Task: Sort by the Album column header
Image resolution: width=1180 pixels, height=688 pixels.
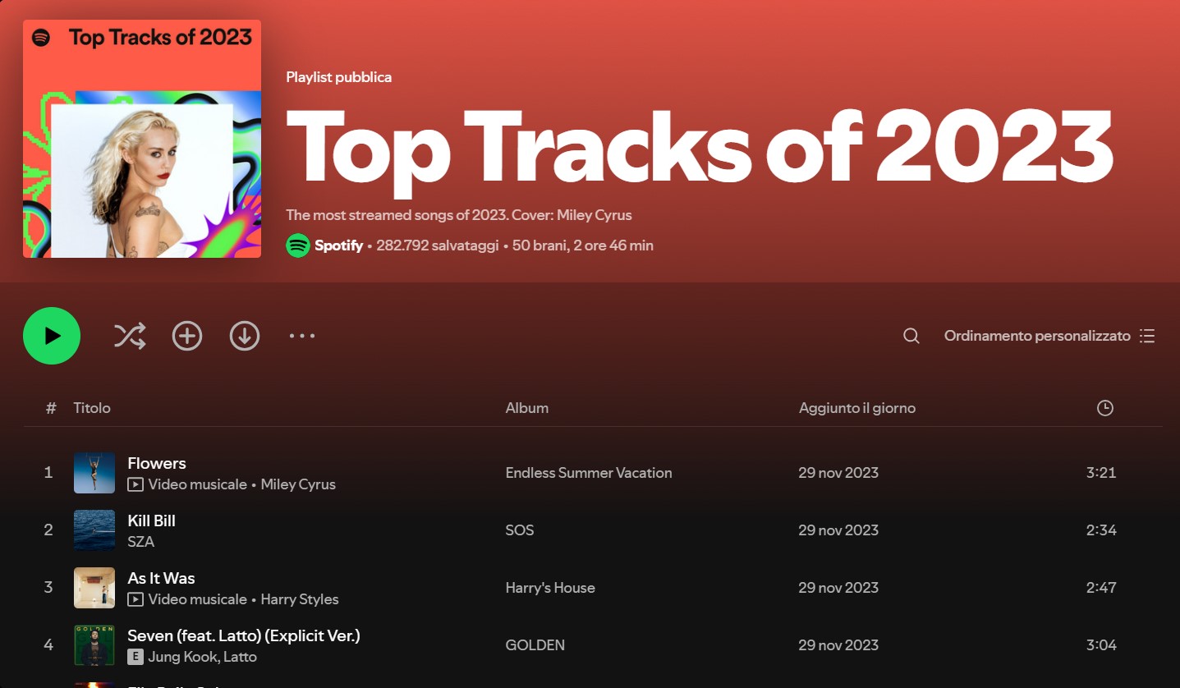Action: (527, 408)
